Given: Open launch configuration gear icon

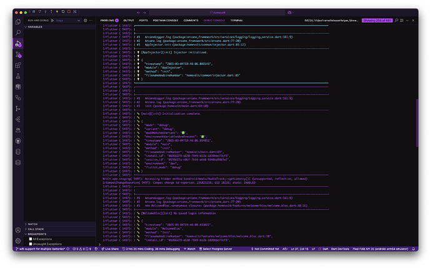Looking at the screenshot, I should tap(86, 21).
